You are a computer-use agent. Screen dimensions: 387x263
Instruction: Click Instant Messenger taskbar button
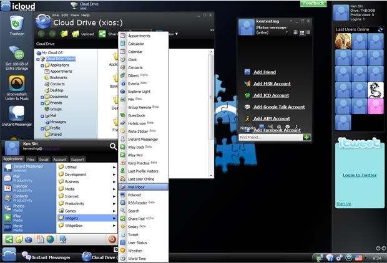click(x=46, y=257)
